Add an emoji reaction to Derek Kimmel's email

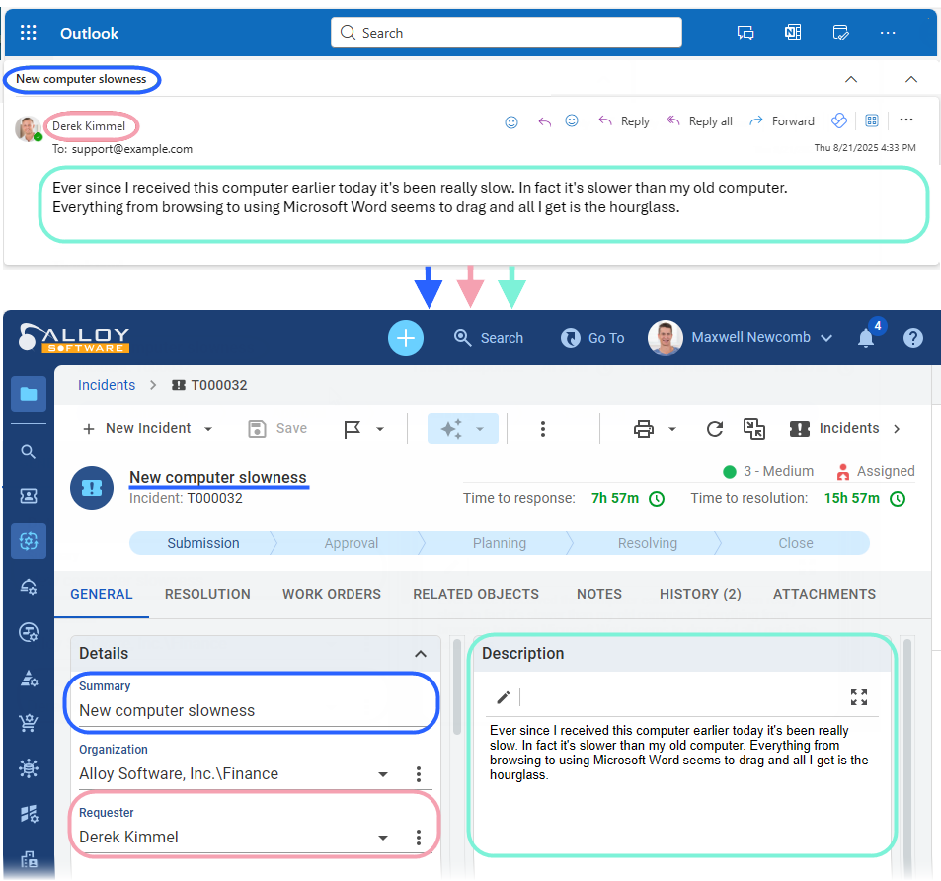tap(510, 121)
